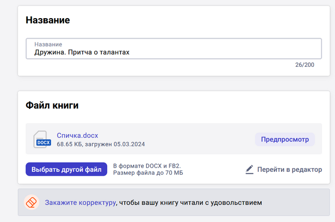The image size is (335, 222).
Task: Open the Спичка.docx file link
Action: [x=77, y=135]
